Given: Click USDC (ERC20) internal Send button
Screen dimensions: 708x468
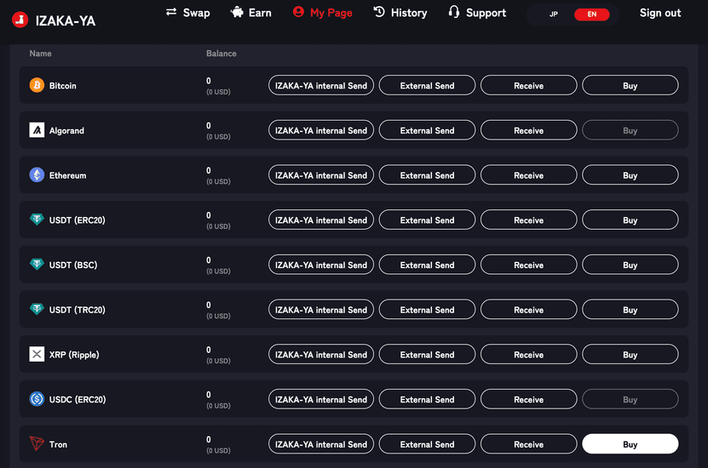Looking at the screenshot, I should click(321, 399).
